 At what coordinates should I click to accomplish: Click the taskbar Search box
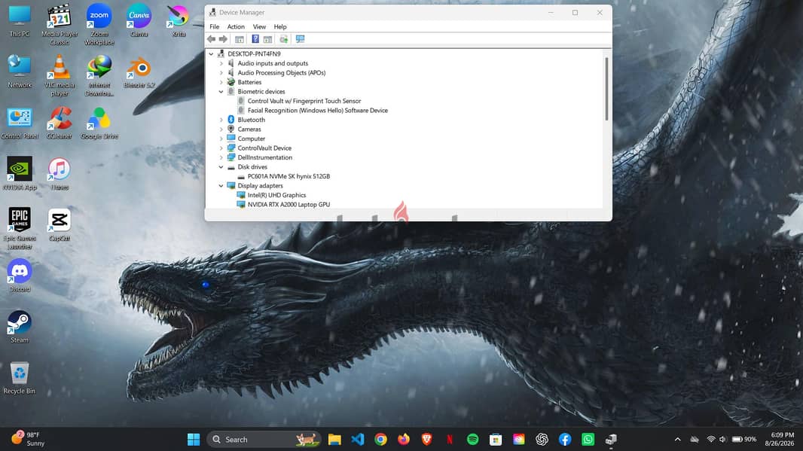[264, 439]
